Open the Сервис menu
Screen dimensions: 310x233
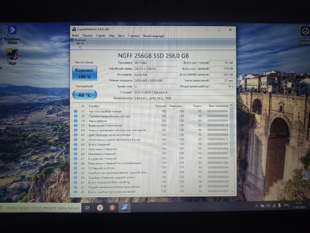point(100,36)
